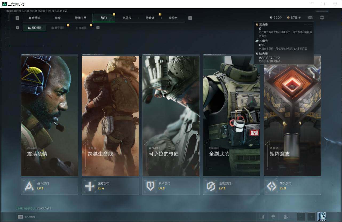
Task: Select the 军需处 sub-tab
Action: point(81,28)
